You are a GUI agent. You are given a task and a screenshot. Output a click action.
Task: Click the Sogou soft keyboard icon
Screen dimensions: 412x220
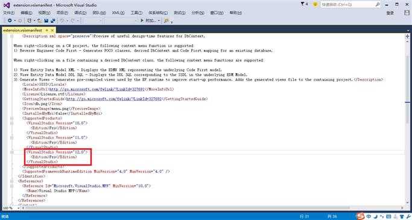pos(388,216)
